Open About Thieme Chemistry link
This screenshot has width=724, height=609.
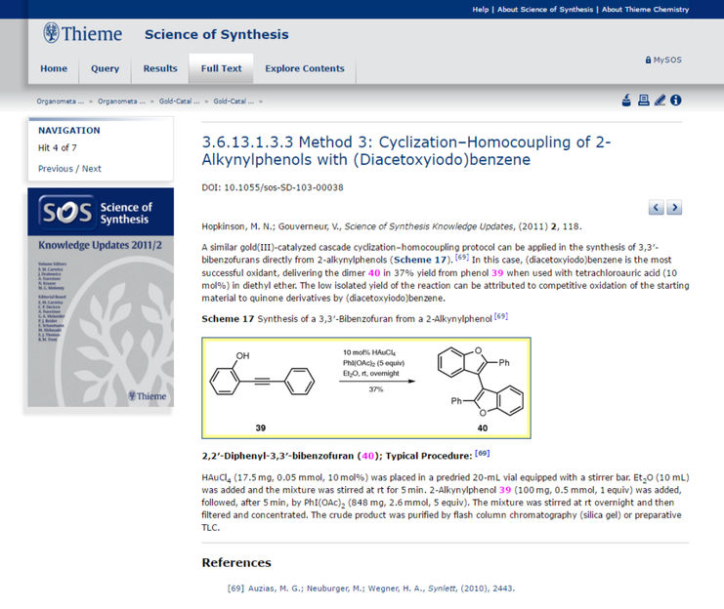click(x=645, y=9)
